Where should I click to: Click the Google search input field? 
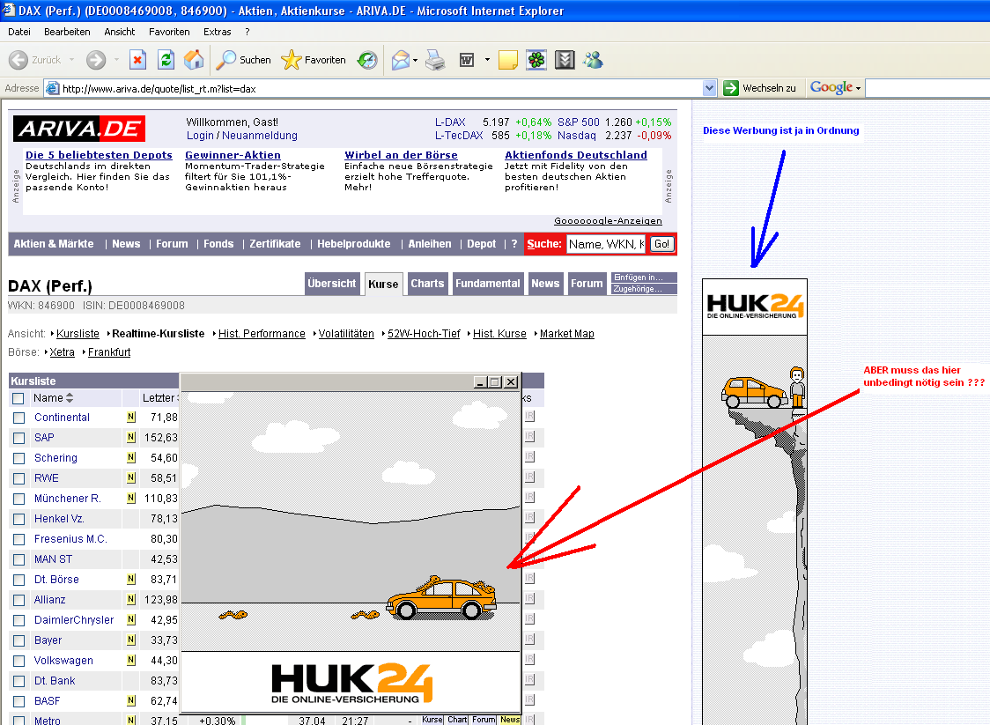(927, 88)
